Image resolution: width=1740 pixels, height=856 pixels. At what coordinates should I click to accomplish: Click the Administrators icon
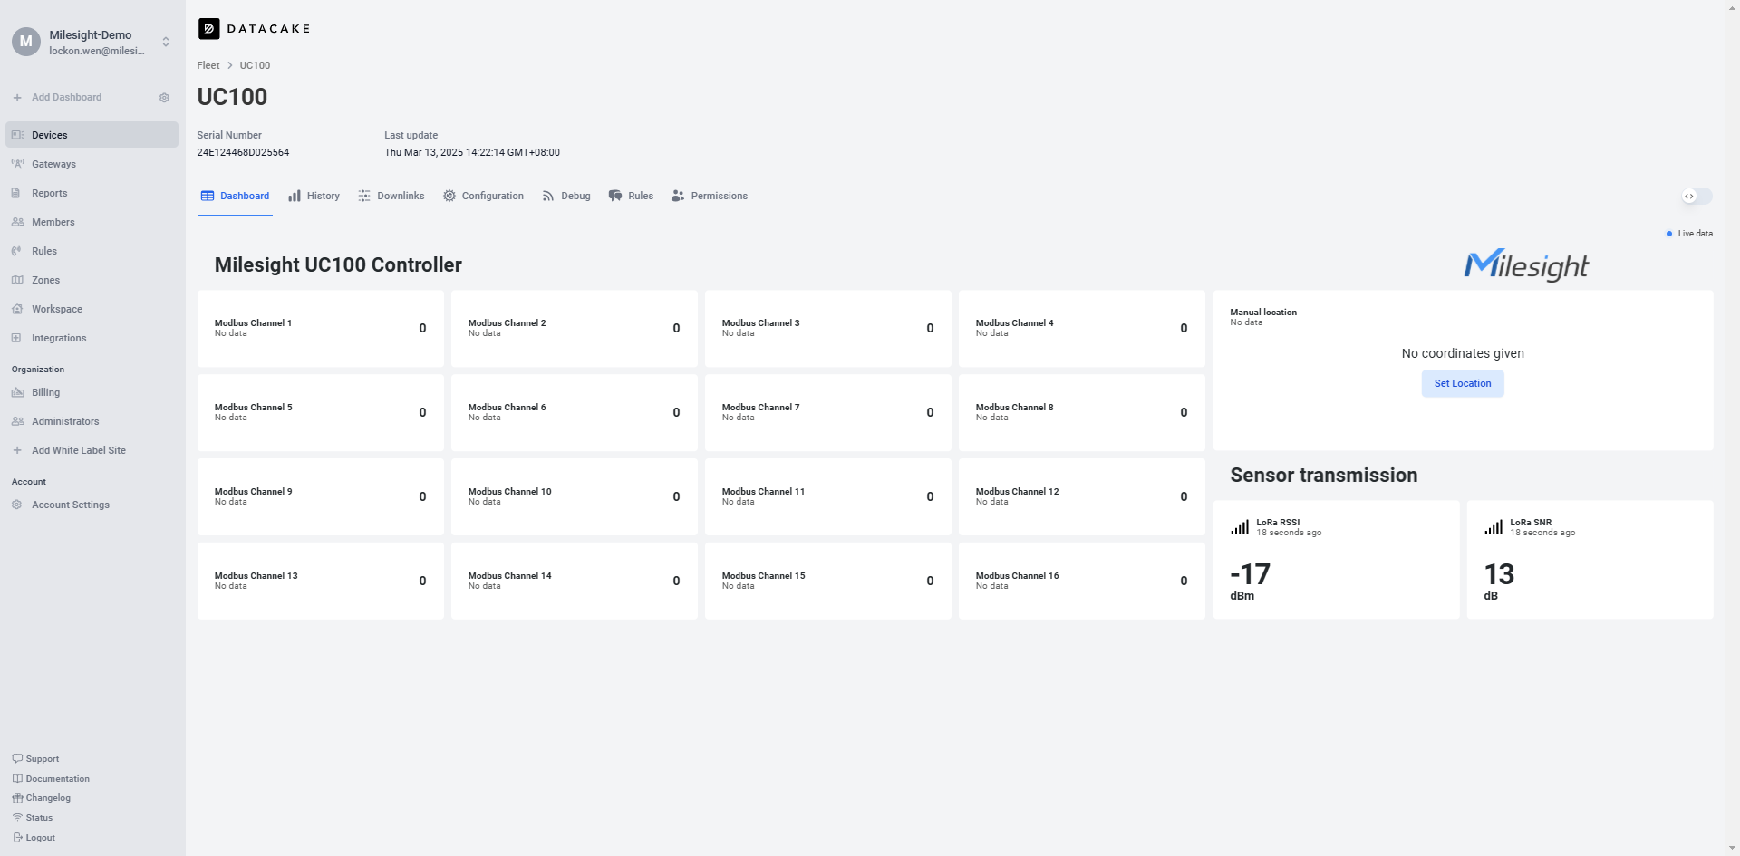[x=17, y=421]
